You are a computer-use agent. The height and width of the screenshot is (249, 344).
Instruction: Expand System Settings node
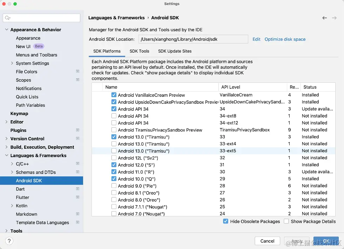tap(12, 63)
